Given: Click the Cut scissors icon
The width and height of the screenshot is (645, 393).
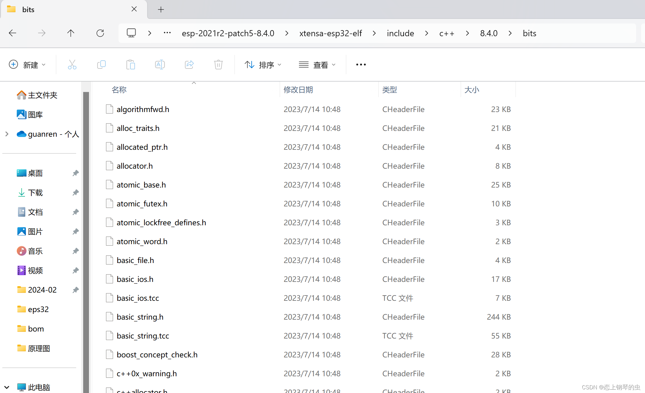Looking at the screenshot, I should [72, 65].
